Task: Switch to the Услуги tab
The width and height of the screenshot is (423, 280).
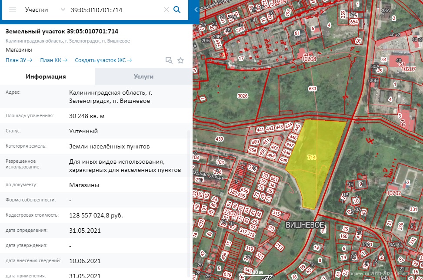Action: [x=143, y=76]
